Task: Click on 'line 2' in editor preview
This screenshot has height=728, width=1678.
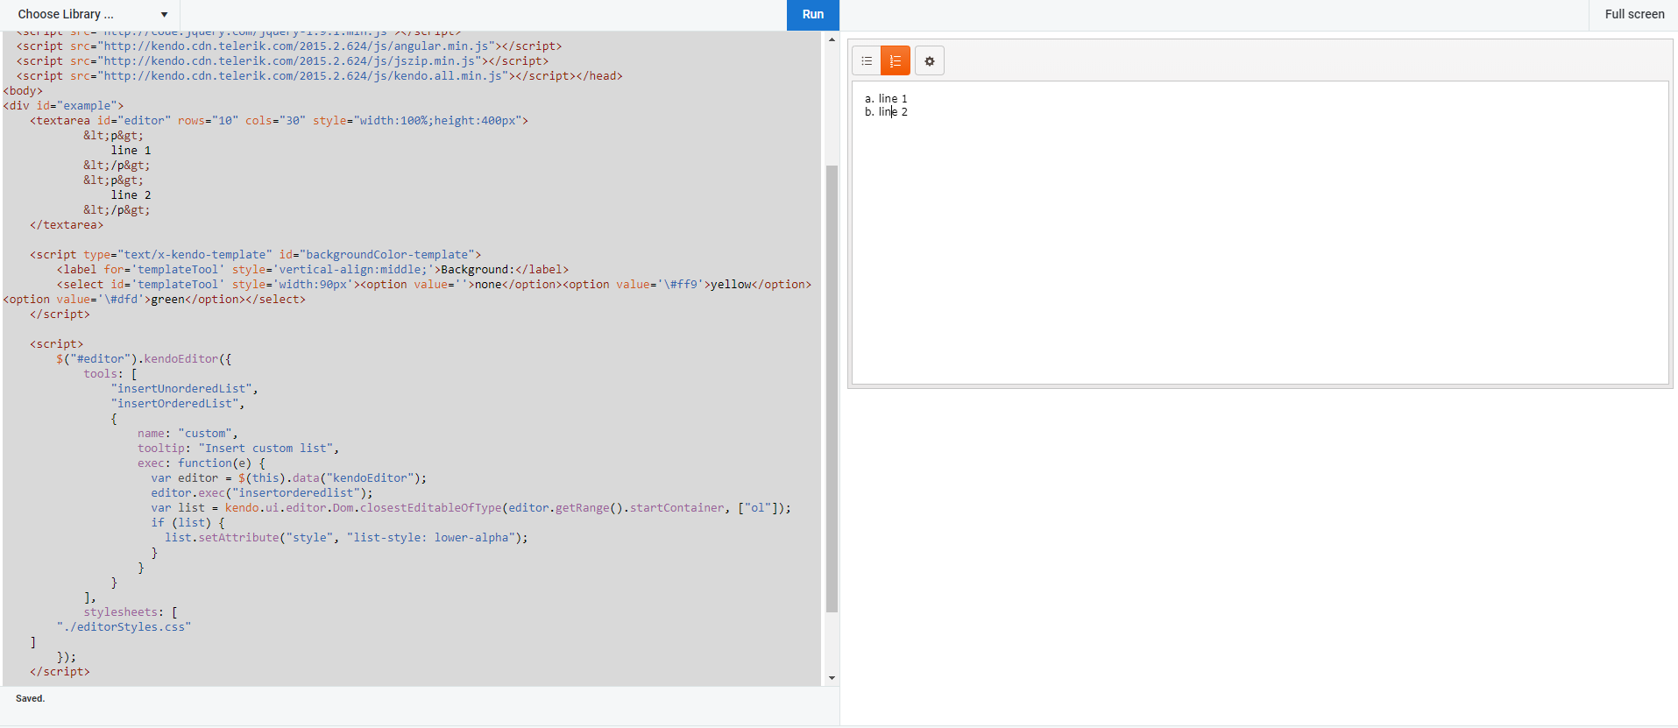Action: tap(893, 112)
